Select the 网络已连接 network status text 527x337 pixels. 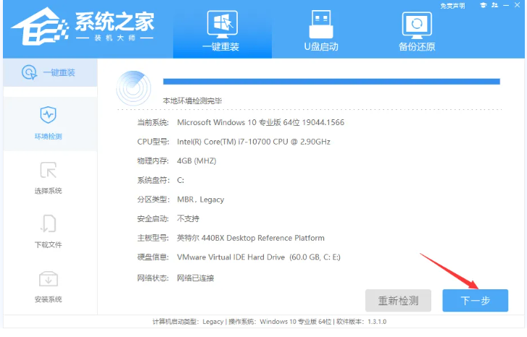pos(195,278)
